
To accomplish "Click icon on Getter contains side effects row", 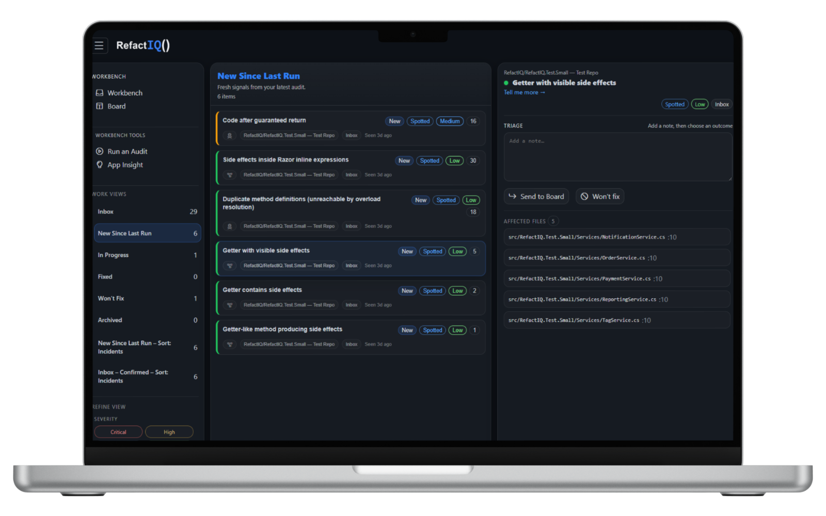I will [x=230, y=305].
